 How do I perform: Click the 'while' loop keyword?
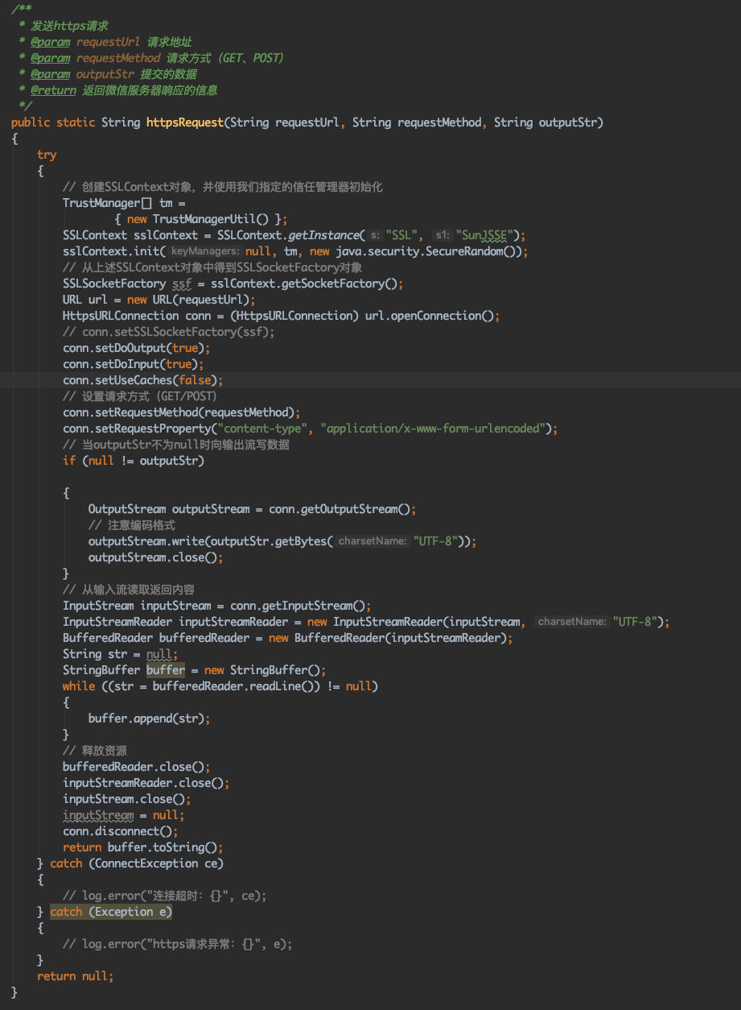79,686
